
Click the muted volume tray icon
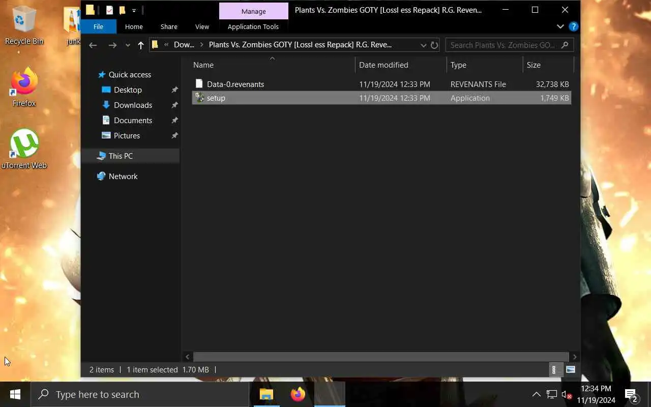click(567, 394)
